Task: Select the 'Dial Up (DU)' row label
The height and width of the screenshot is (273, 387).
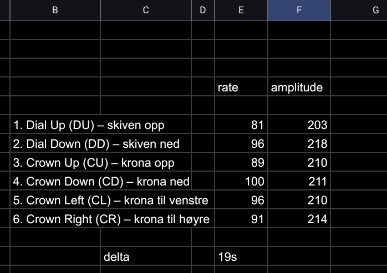Action: pyautogui.click(x=89, y=125)
